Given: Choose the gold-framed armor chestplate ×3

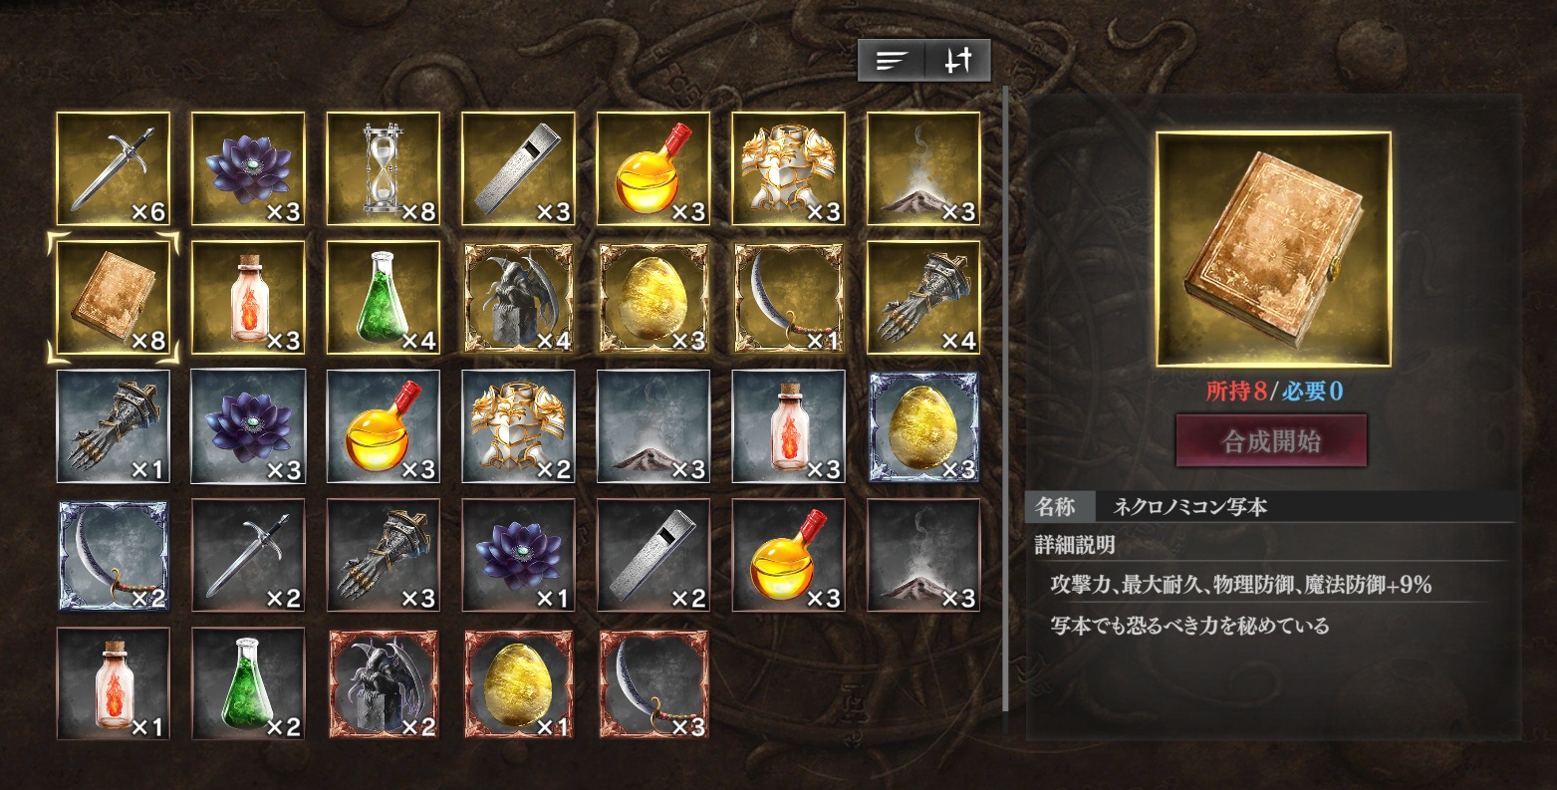Looking at the screenshot, I should click(x=789, y=168).
